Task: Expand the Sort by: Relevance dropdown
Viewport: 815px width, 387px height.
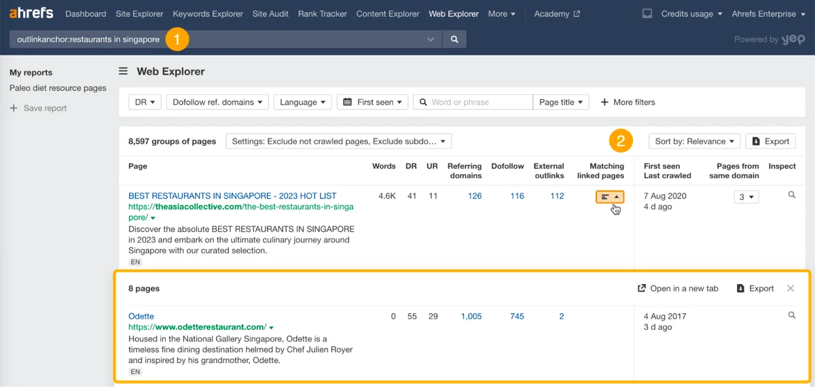Action: coord(694,141)
